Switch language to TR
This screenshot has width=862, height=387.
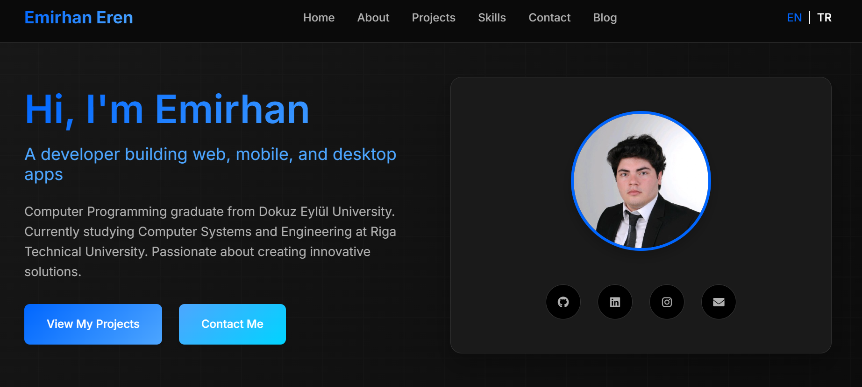(824, 18)
